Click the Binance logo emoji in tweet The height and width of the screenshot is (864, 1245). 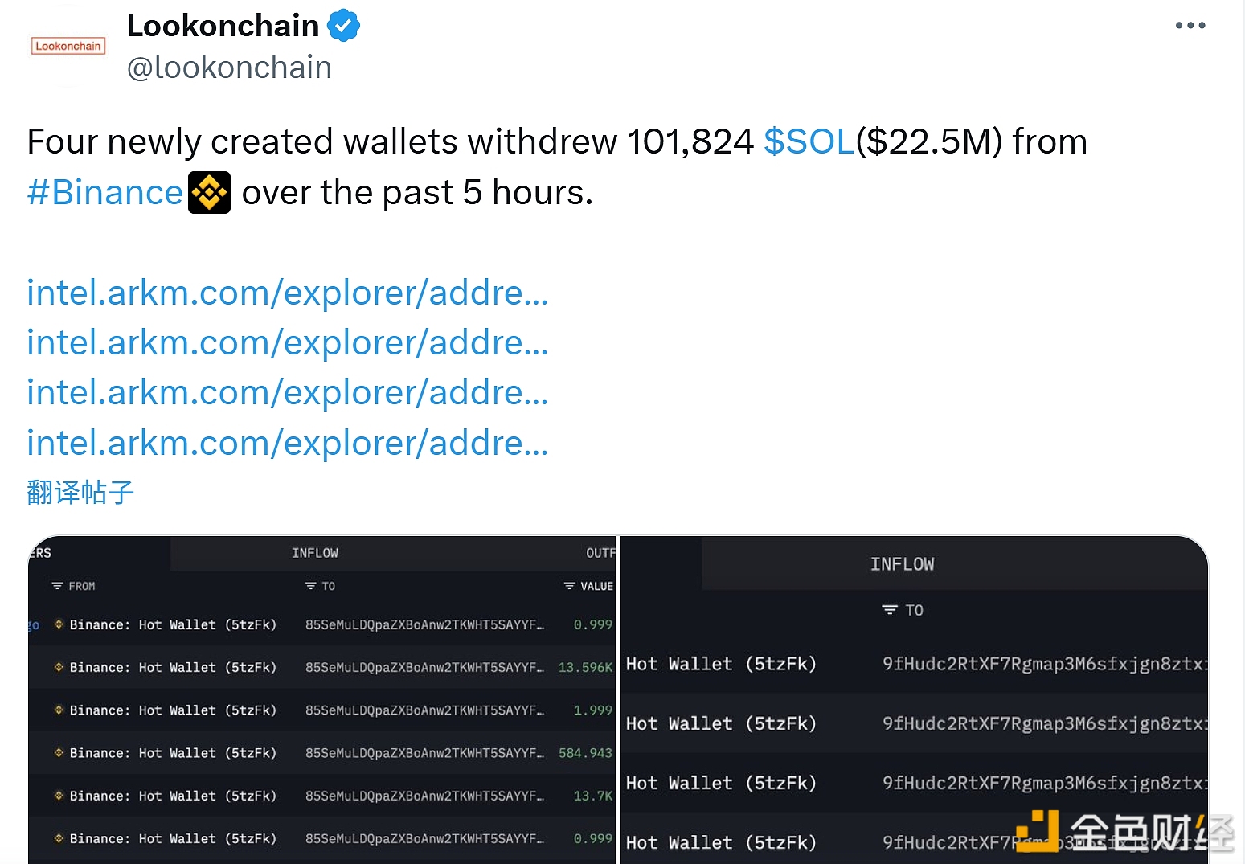pyautogui.click(x=209, y=193)
